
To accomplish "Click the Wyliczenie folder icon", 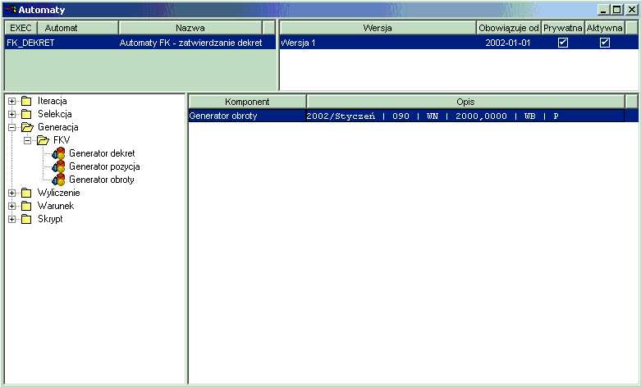I will (26, 193).
